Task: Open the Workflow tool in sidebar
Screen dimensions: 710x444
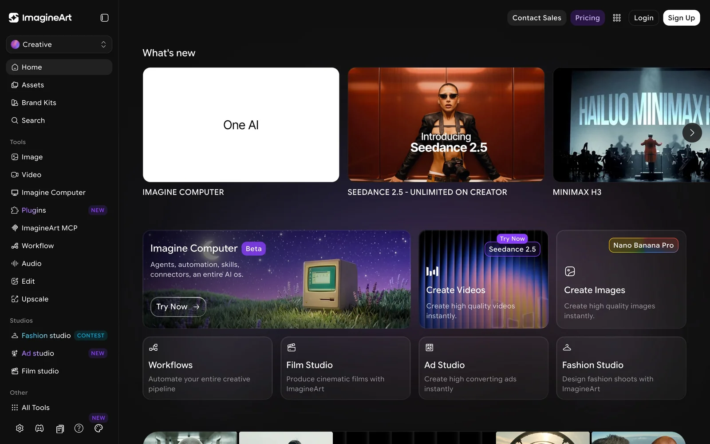Action: (x=59, y=246)
